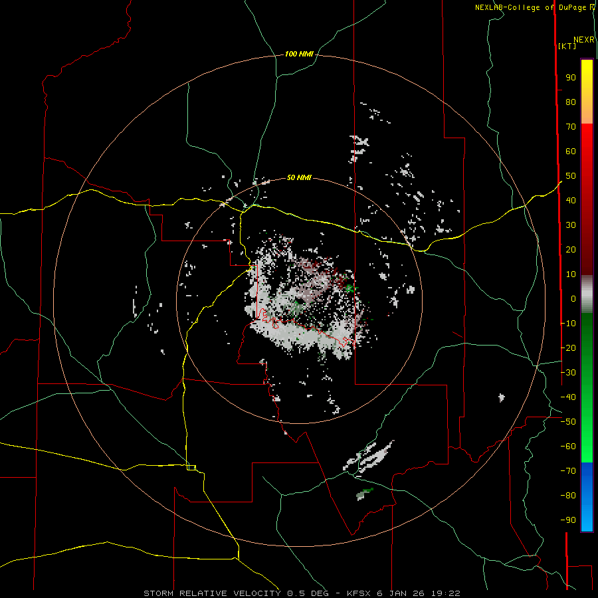Click the green inbound velocity patch near radar center

click(x=350, y=289)
